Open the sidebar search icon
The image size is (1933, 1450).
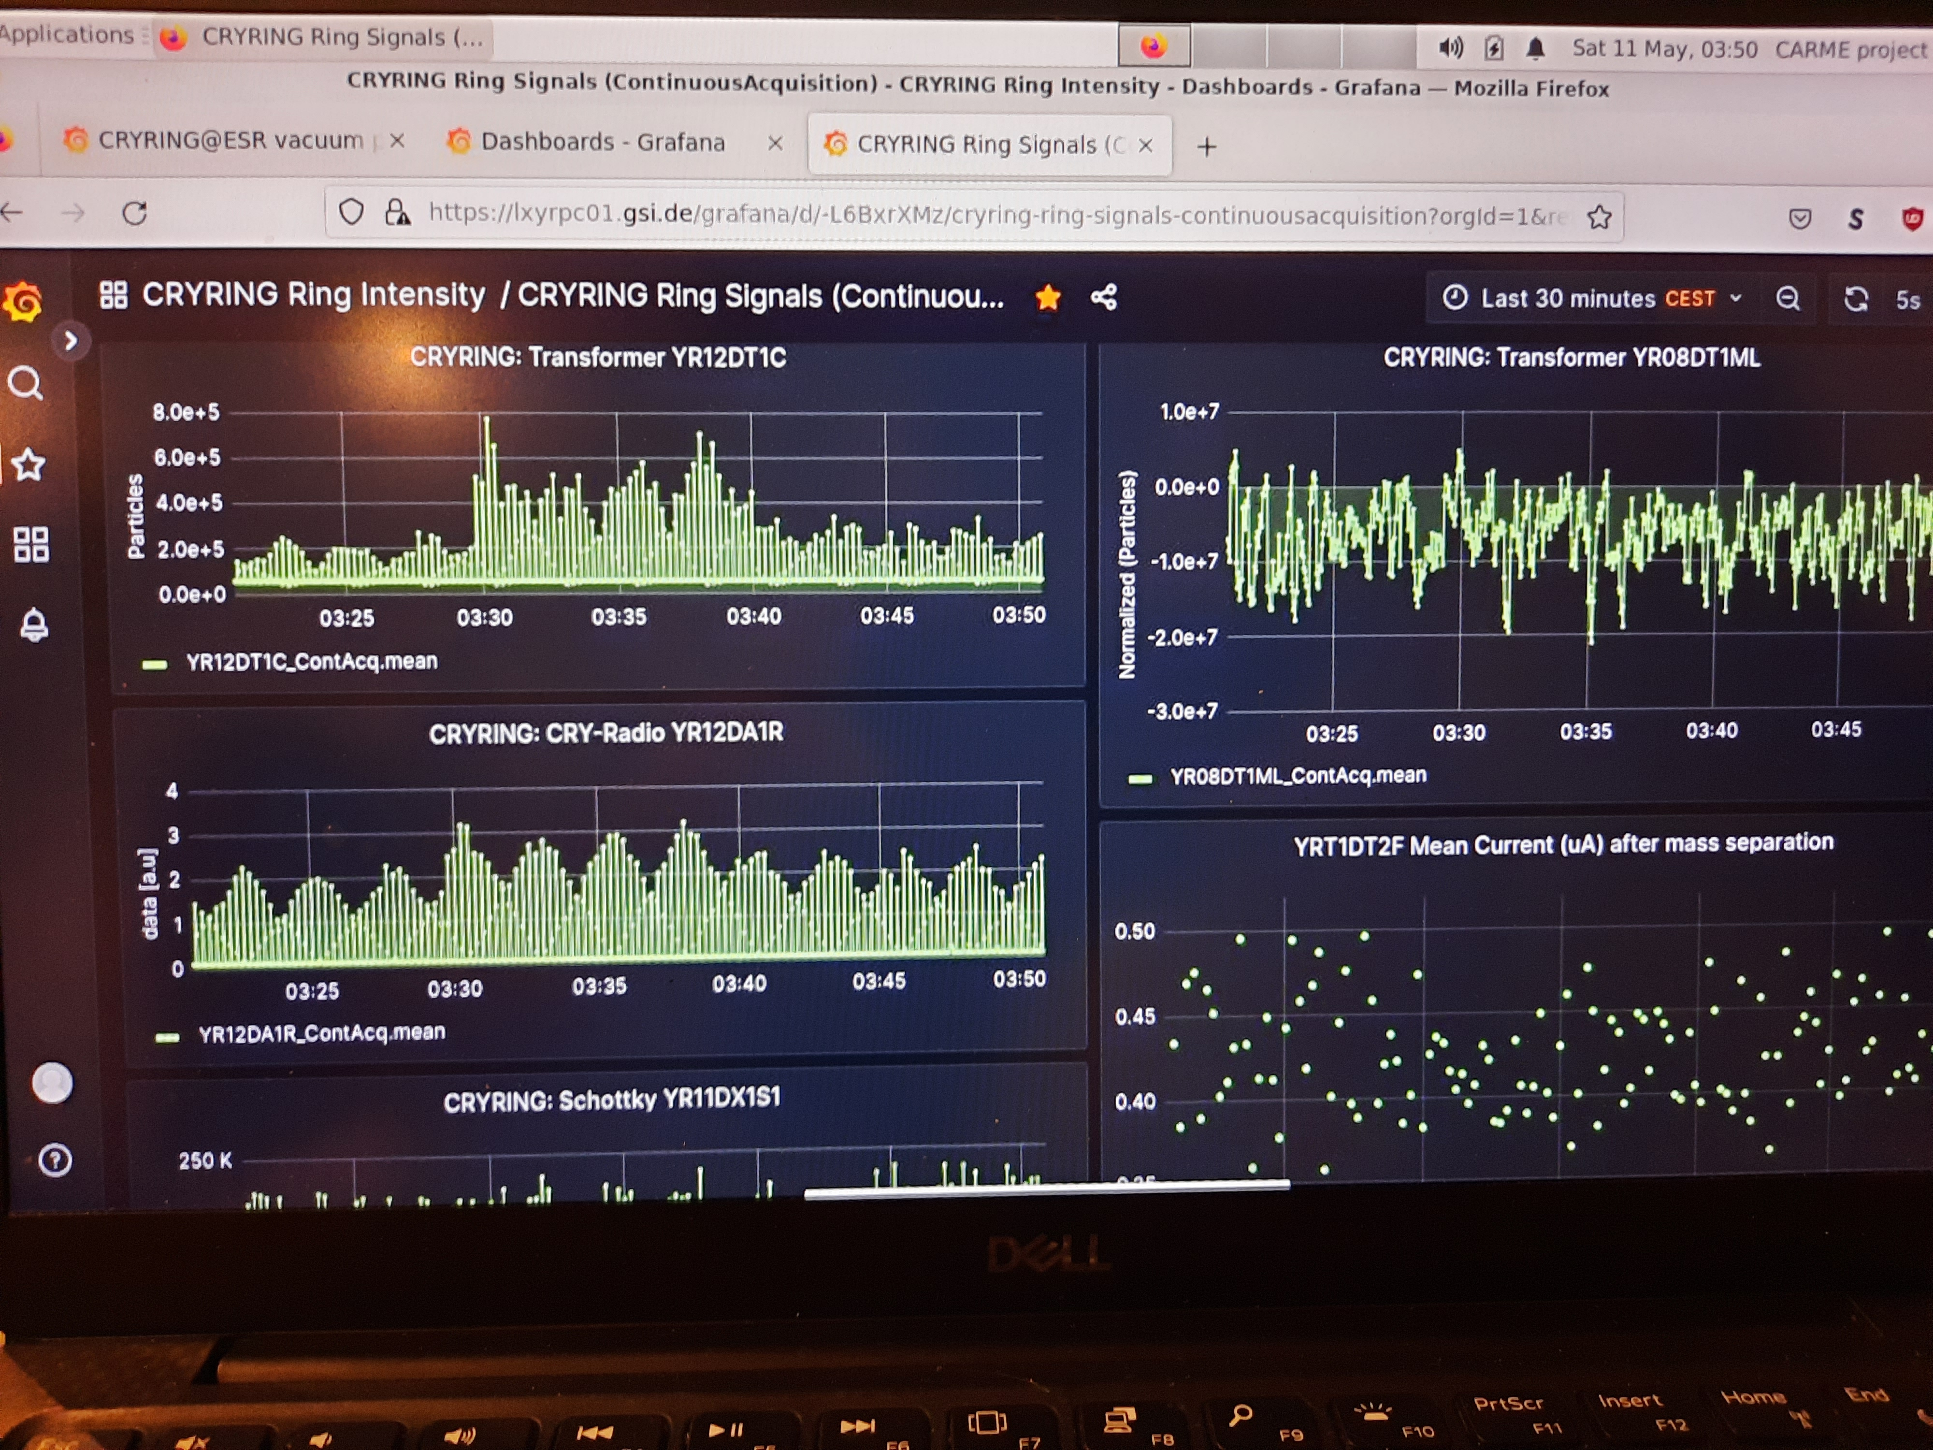[x=25, y=383]
